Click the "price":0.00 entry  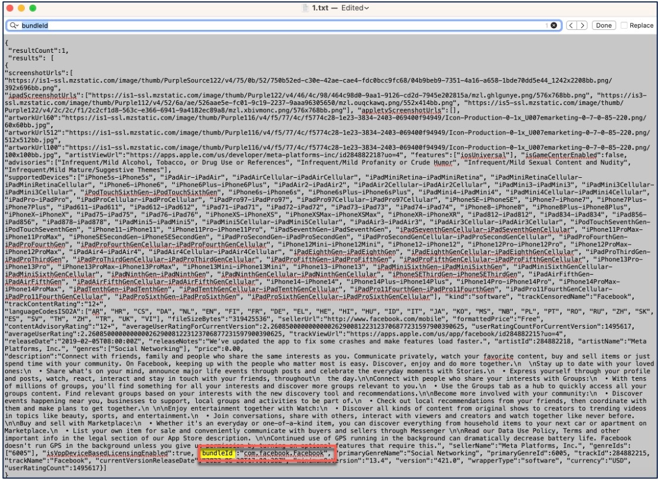point(219,349)
